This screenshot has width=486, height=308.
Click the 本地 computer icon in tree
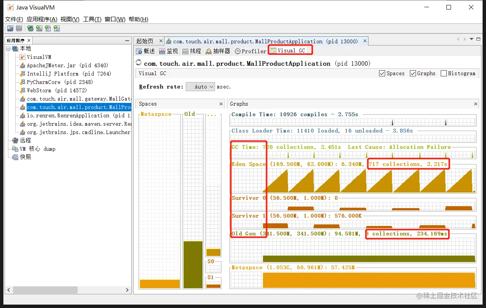15,49
